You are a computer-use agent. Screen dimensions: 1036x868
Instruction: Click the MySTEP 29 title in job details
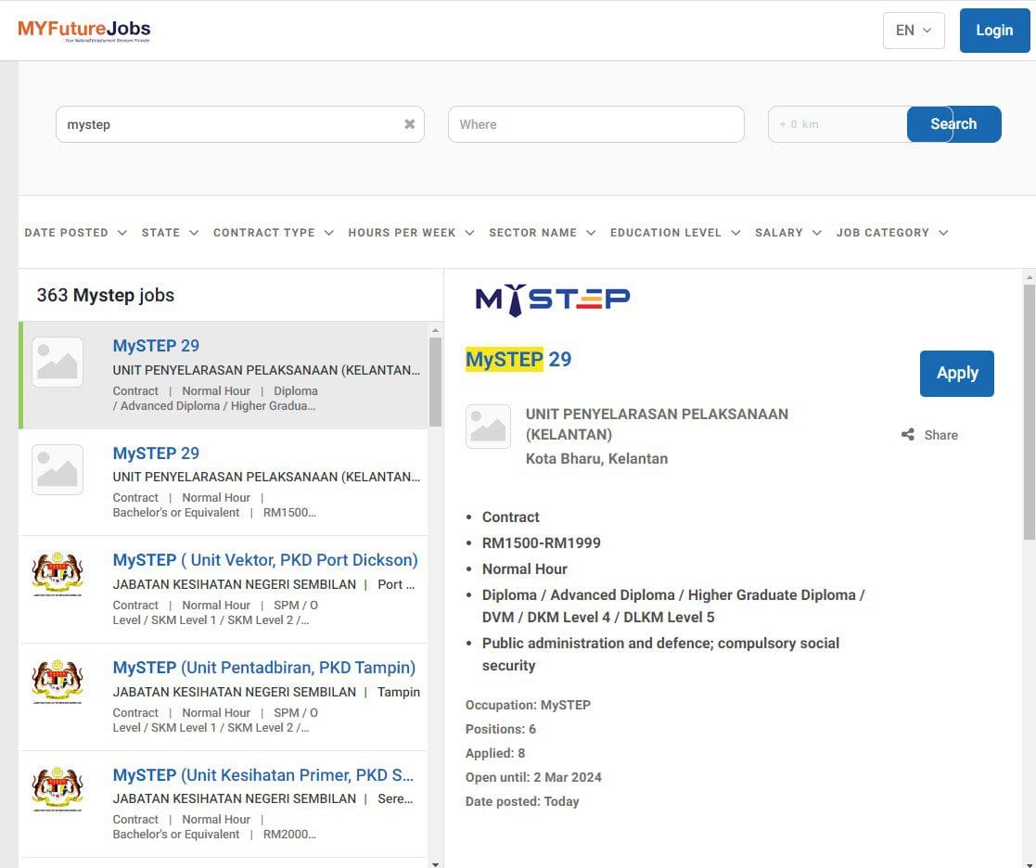point(518,360)
